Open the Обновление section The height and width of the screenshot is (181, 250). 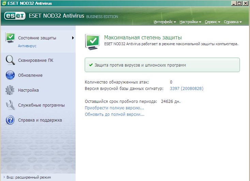point(30,75)
